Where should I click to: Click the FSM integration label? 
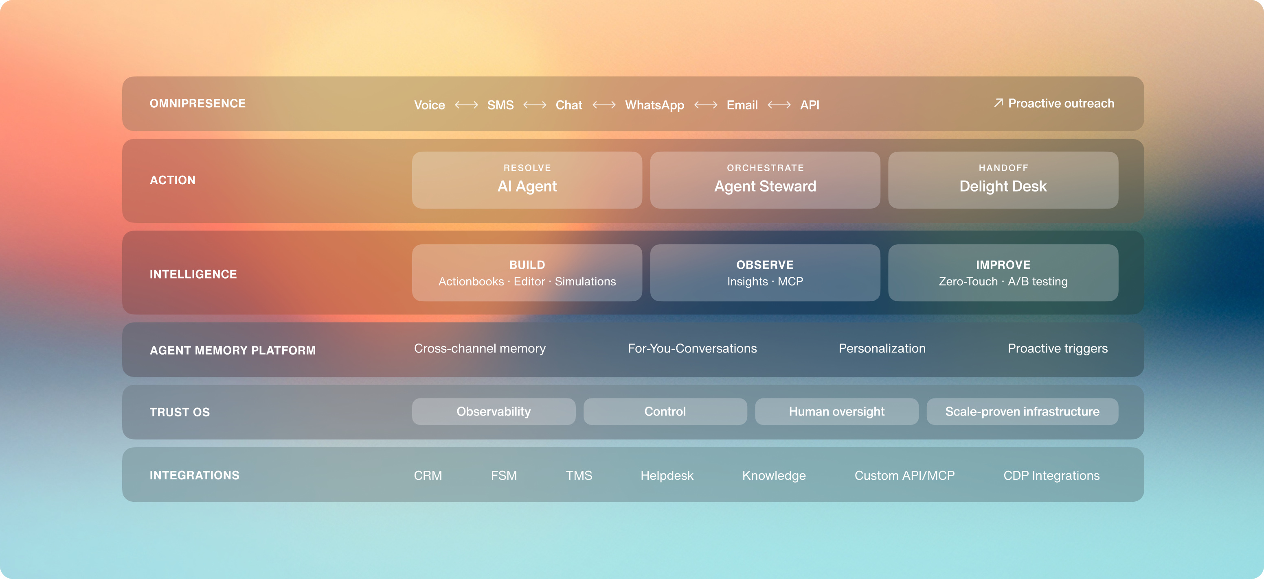coord(504,475)
